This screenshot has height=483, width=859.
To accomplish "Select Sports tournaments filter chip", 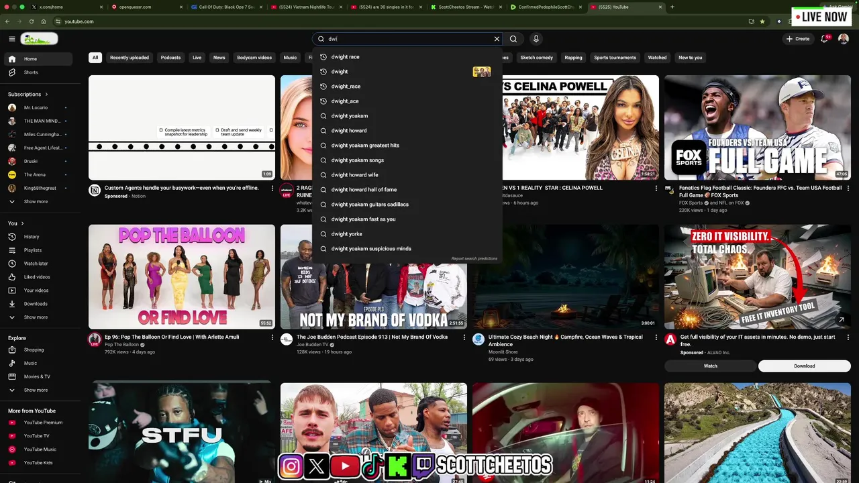I will point(615,58).
